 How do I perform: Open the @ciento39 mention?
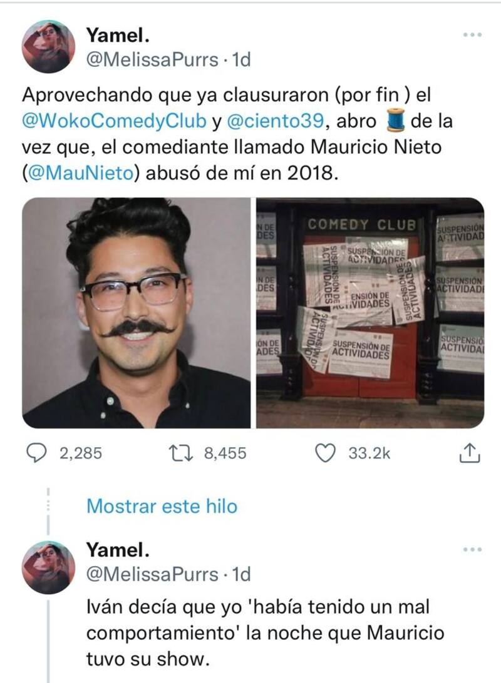point(275,121)
